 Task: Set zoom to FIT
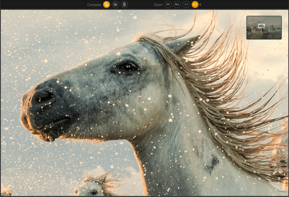coord(168,5)
